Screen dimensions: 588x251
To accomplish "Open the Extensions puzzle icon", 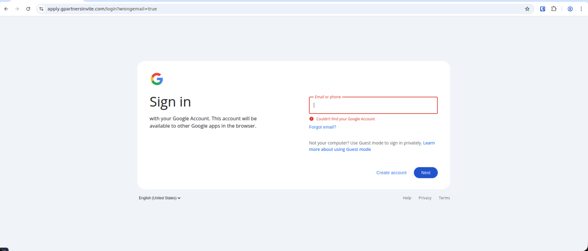I will click(554, 9).
